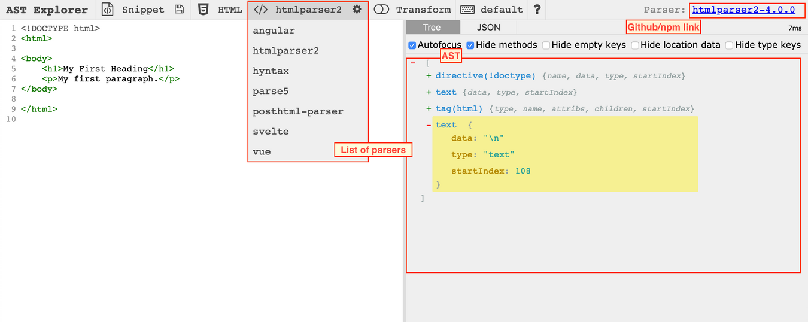Open the default keymap dropdown
Image resolution: width=808 pixels, height=322 pixels.
coord(492,10)
